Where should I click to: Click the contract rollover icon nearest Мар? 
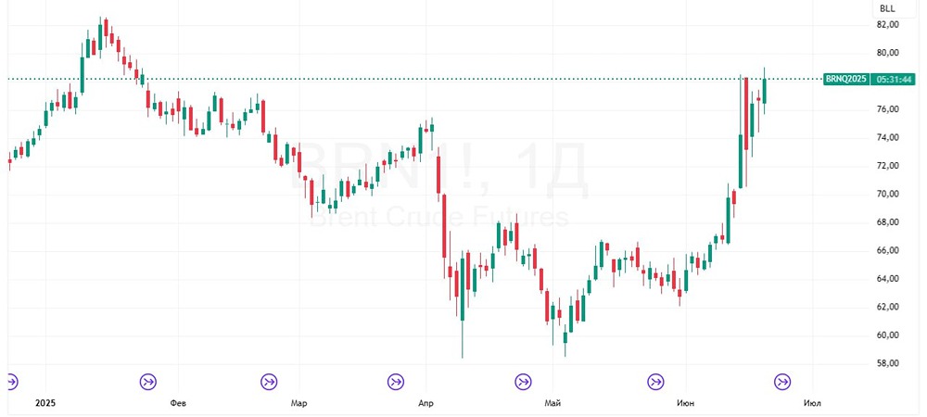tap(269, 381)
